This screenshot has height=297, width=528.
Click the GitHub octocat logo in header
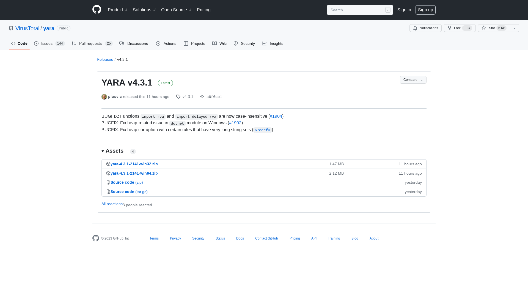[x=97, y=10]
